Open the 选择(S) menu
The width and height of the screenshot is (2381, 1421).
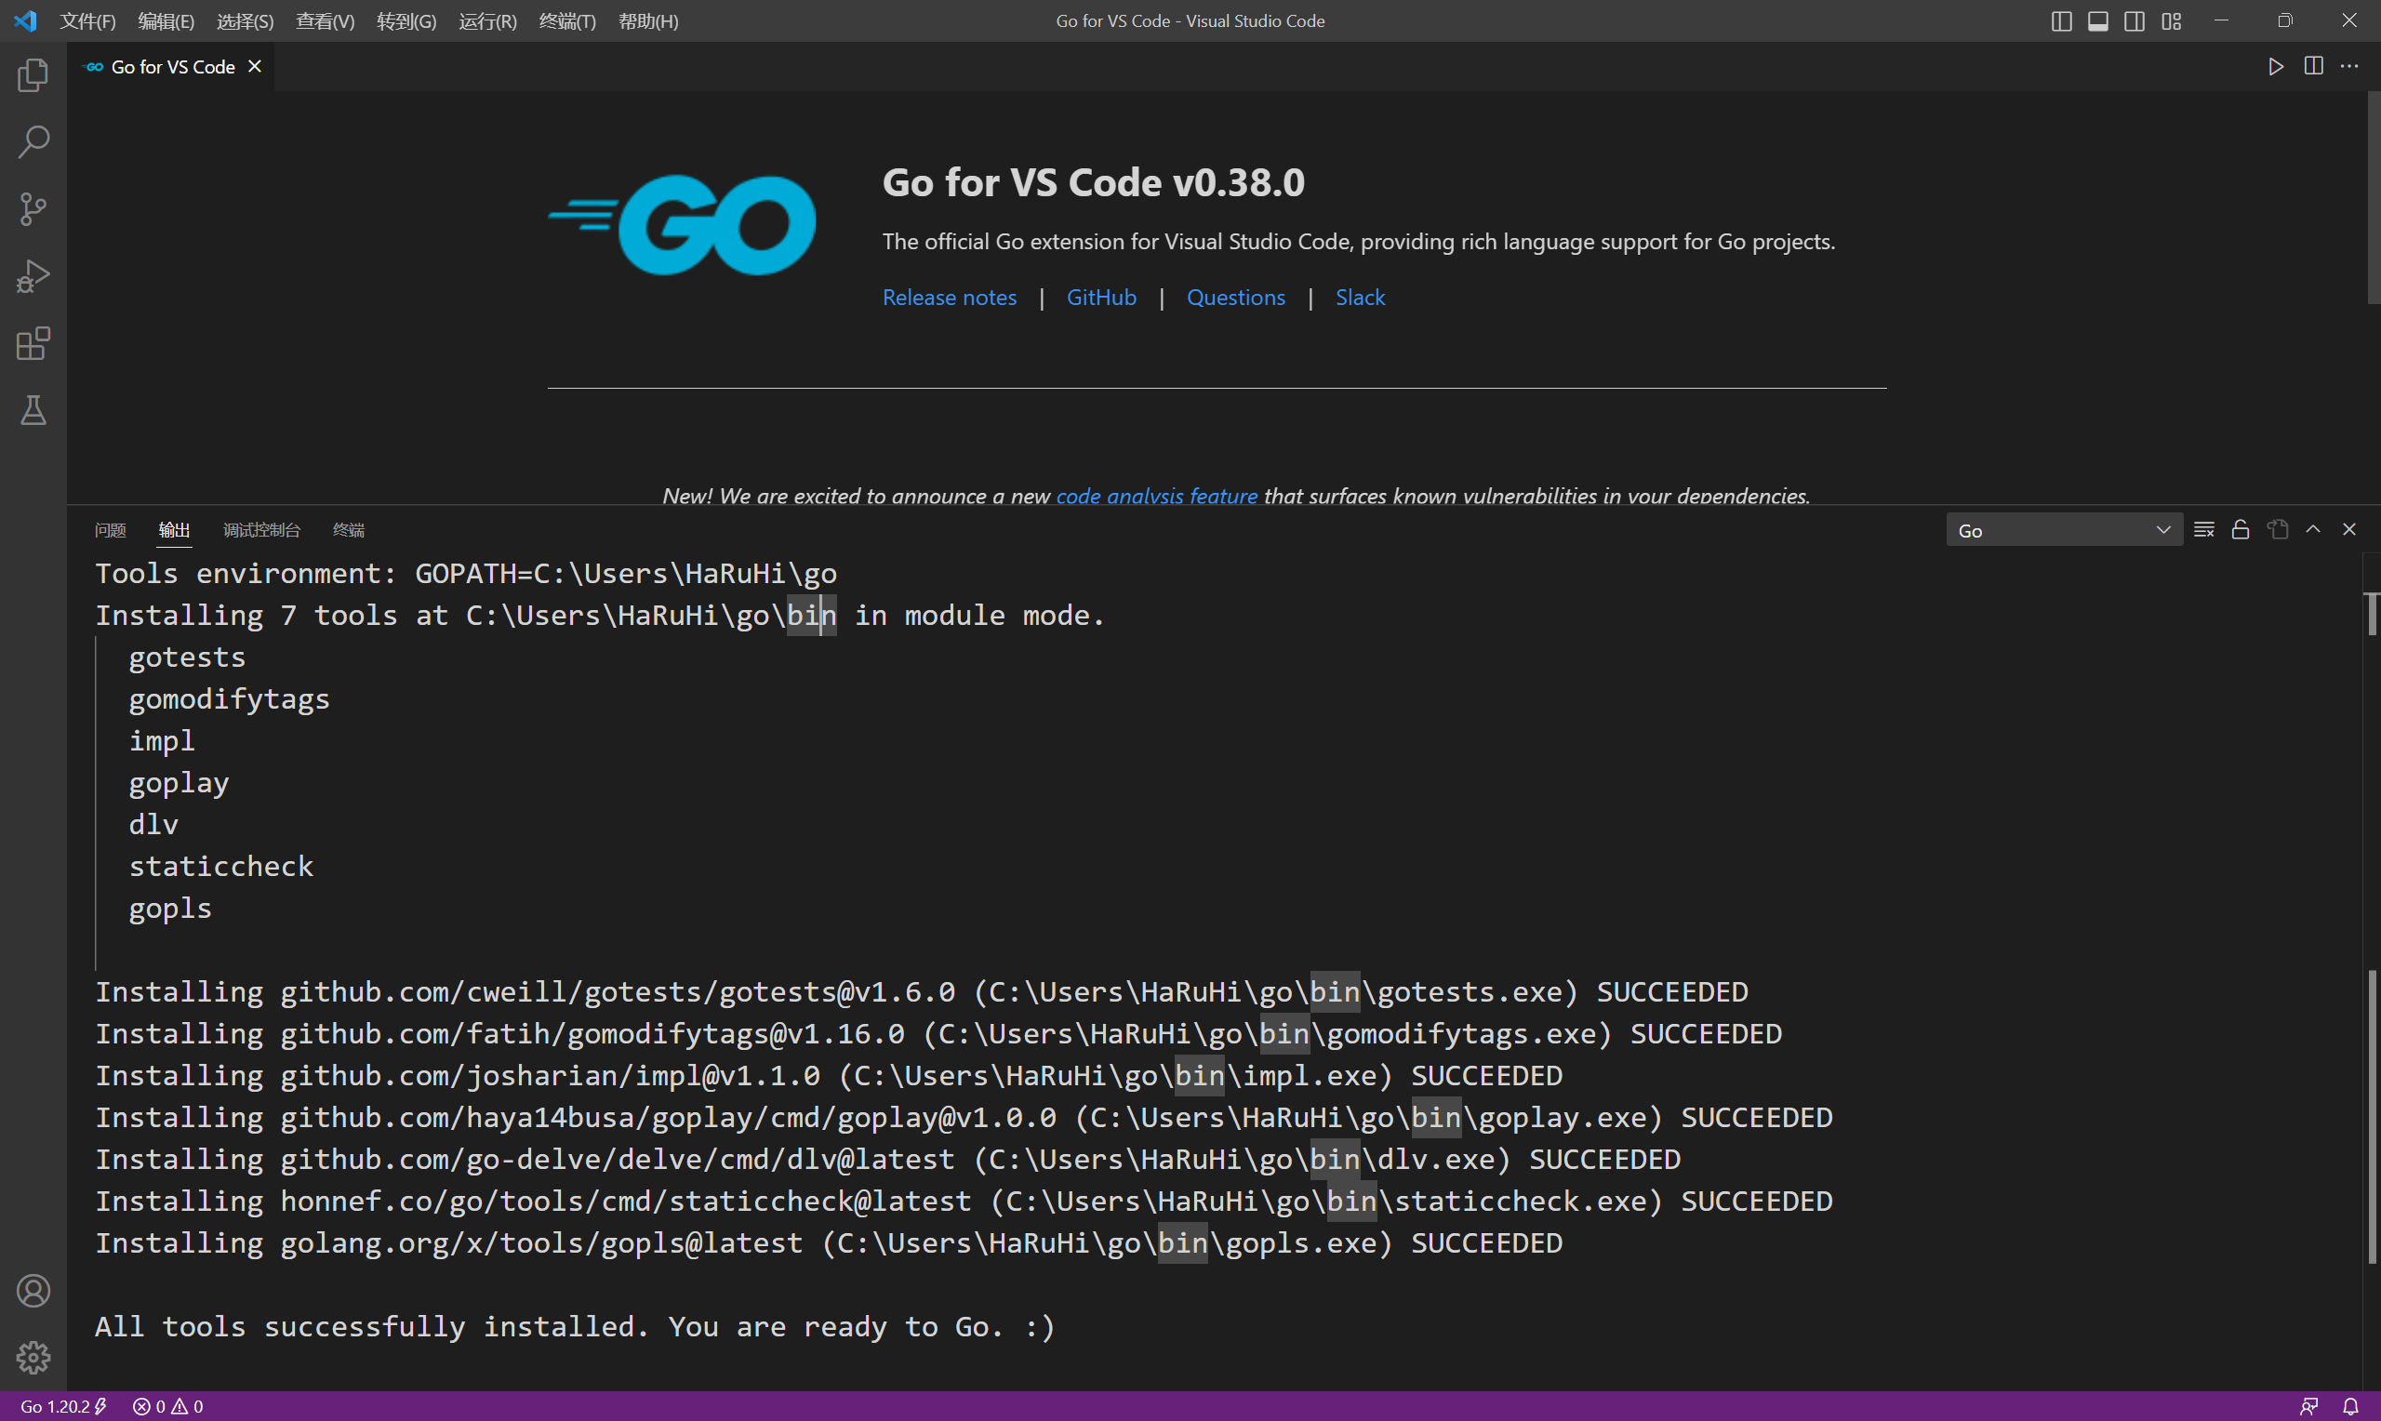coord(246,20)
